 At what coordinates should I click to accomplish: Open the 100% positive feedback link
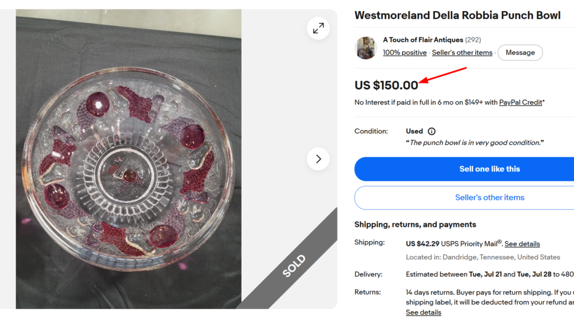click(405, 53)
